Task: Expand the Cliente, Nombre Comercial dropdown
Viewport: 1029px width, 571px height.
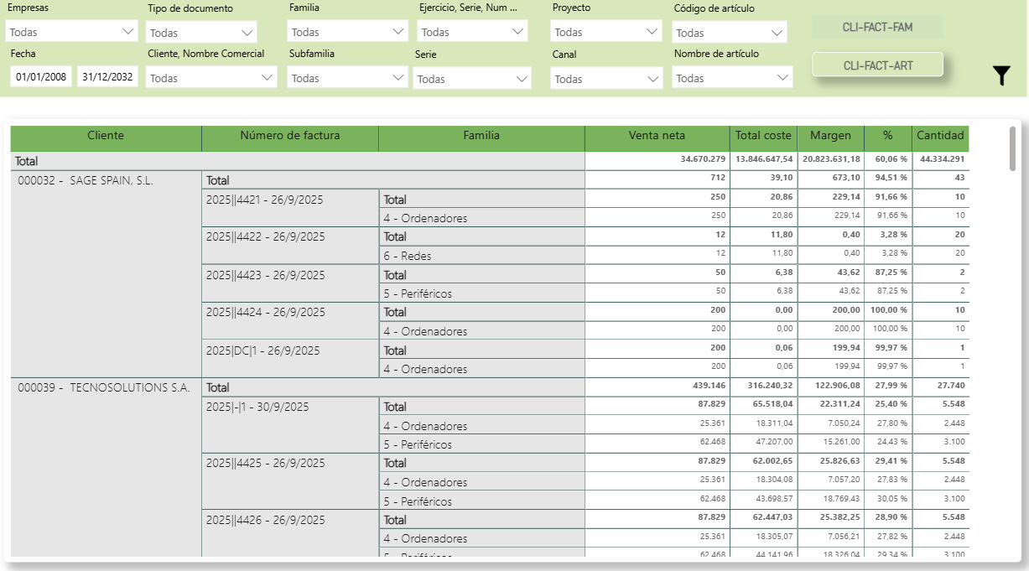Action: (x=210, y=78)
